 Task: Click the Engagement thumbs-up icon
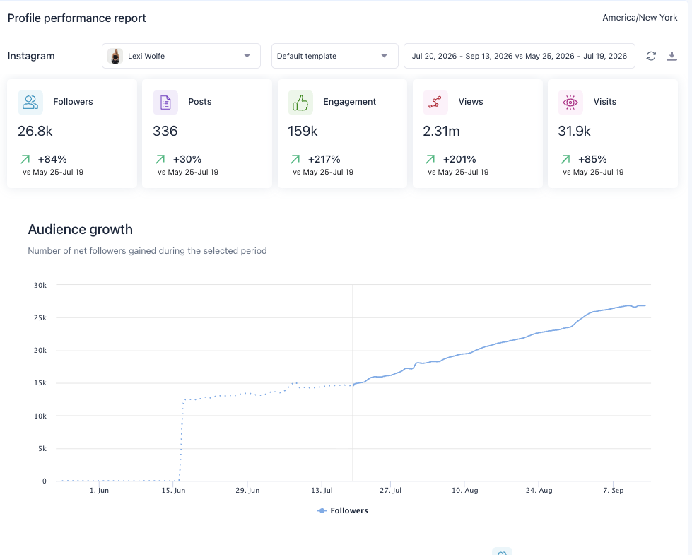point(300,103)
